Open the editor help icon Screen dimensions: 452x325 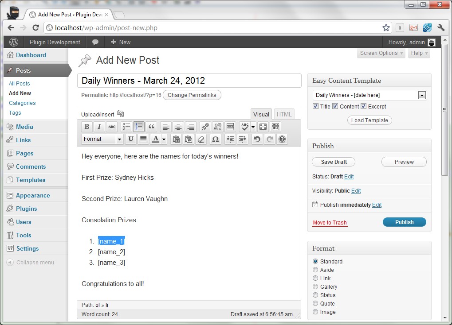[x=282, y=139]
